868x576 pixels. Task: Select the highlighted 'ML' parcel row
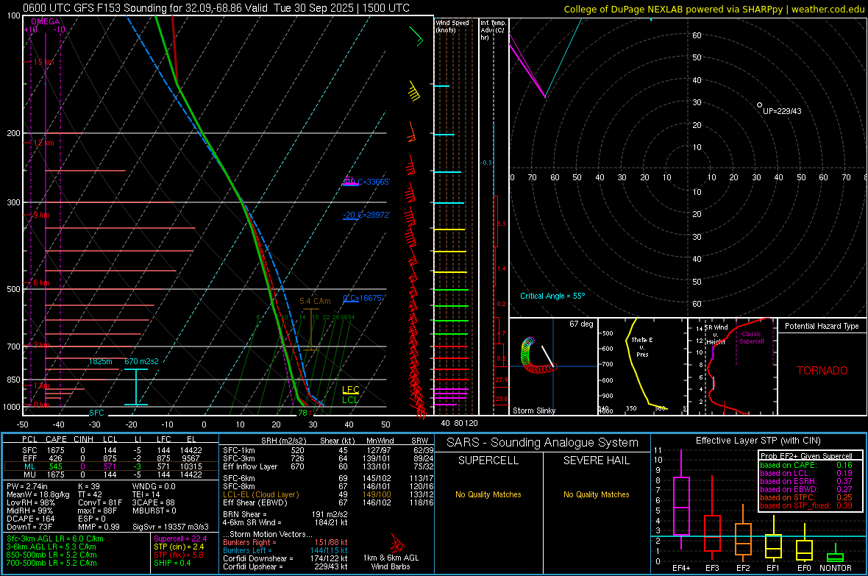coord(111,466)
